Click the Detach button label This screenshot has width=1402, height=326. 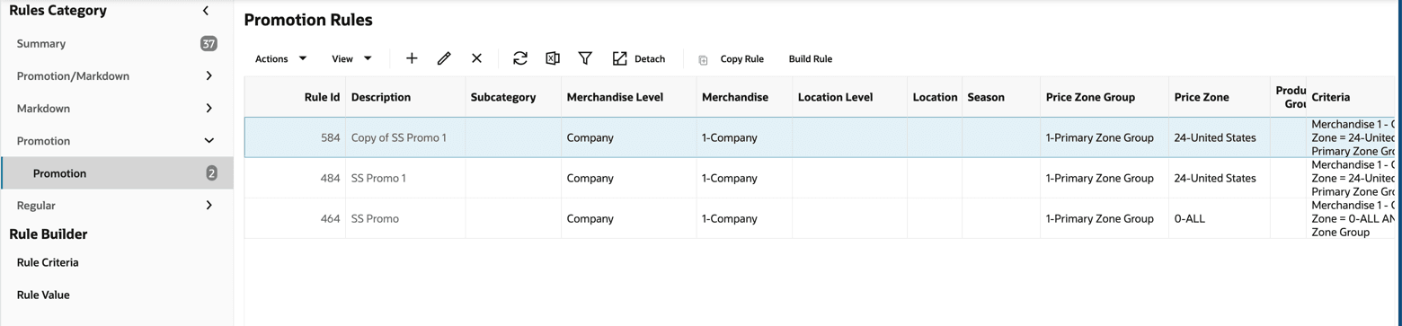(650, 59)
